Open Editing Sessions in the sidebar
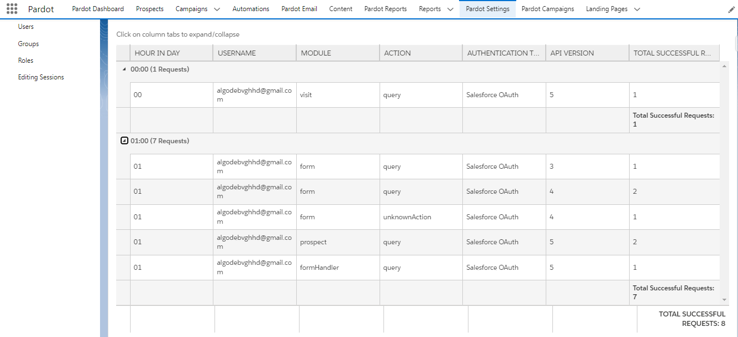Screen dimensions: 738x337 click(41, 77)
